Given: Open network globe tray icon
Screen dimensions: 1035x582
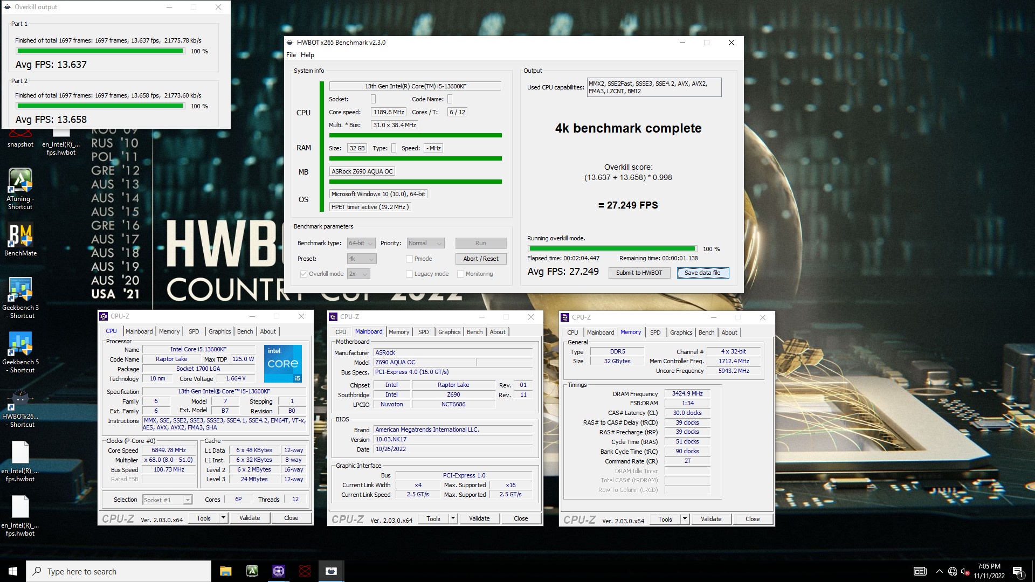Looking at the screenshot, I should tap(953, 571).
